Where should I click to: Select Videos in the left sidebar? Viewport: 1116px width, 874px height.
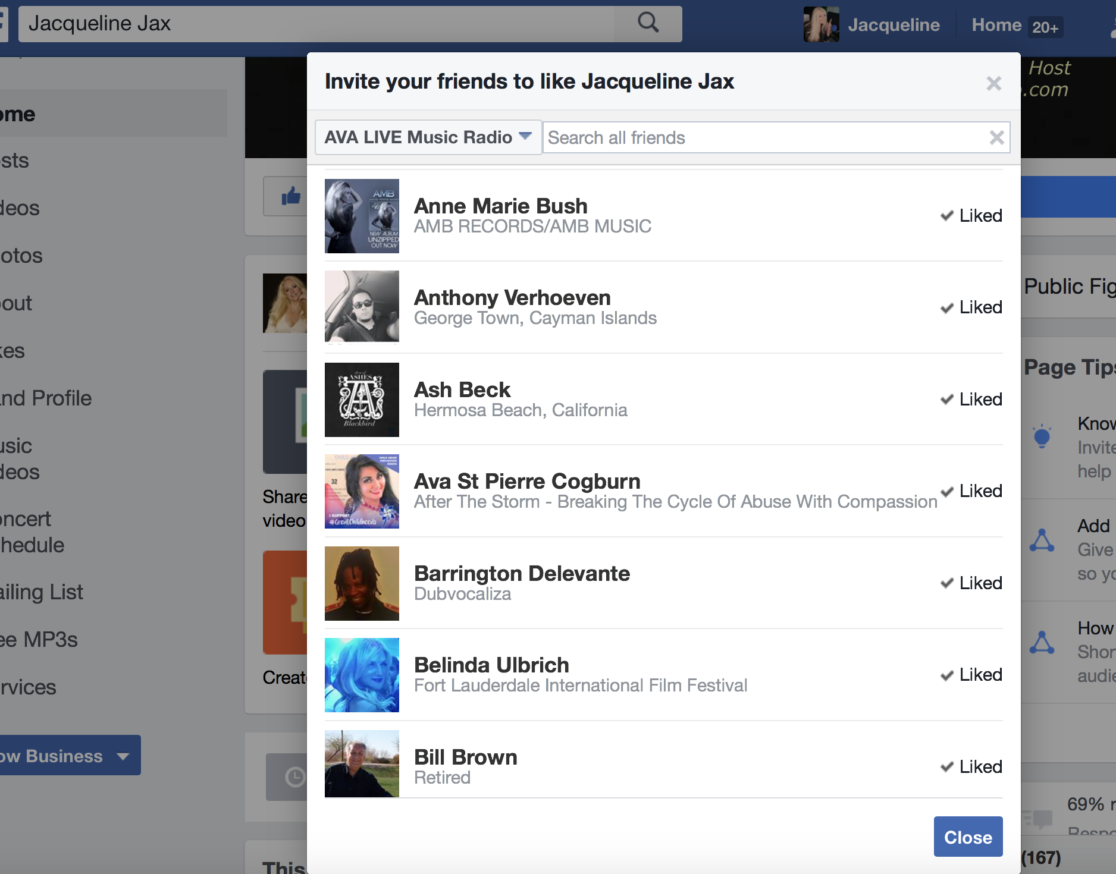point(20,208)
